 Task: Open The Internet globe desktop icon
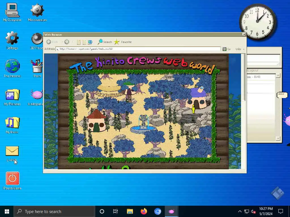12,68
